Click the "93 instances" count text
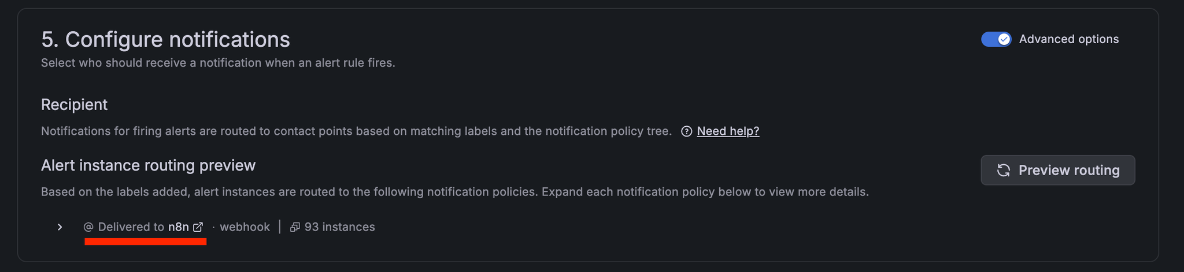 339,227
